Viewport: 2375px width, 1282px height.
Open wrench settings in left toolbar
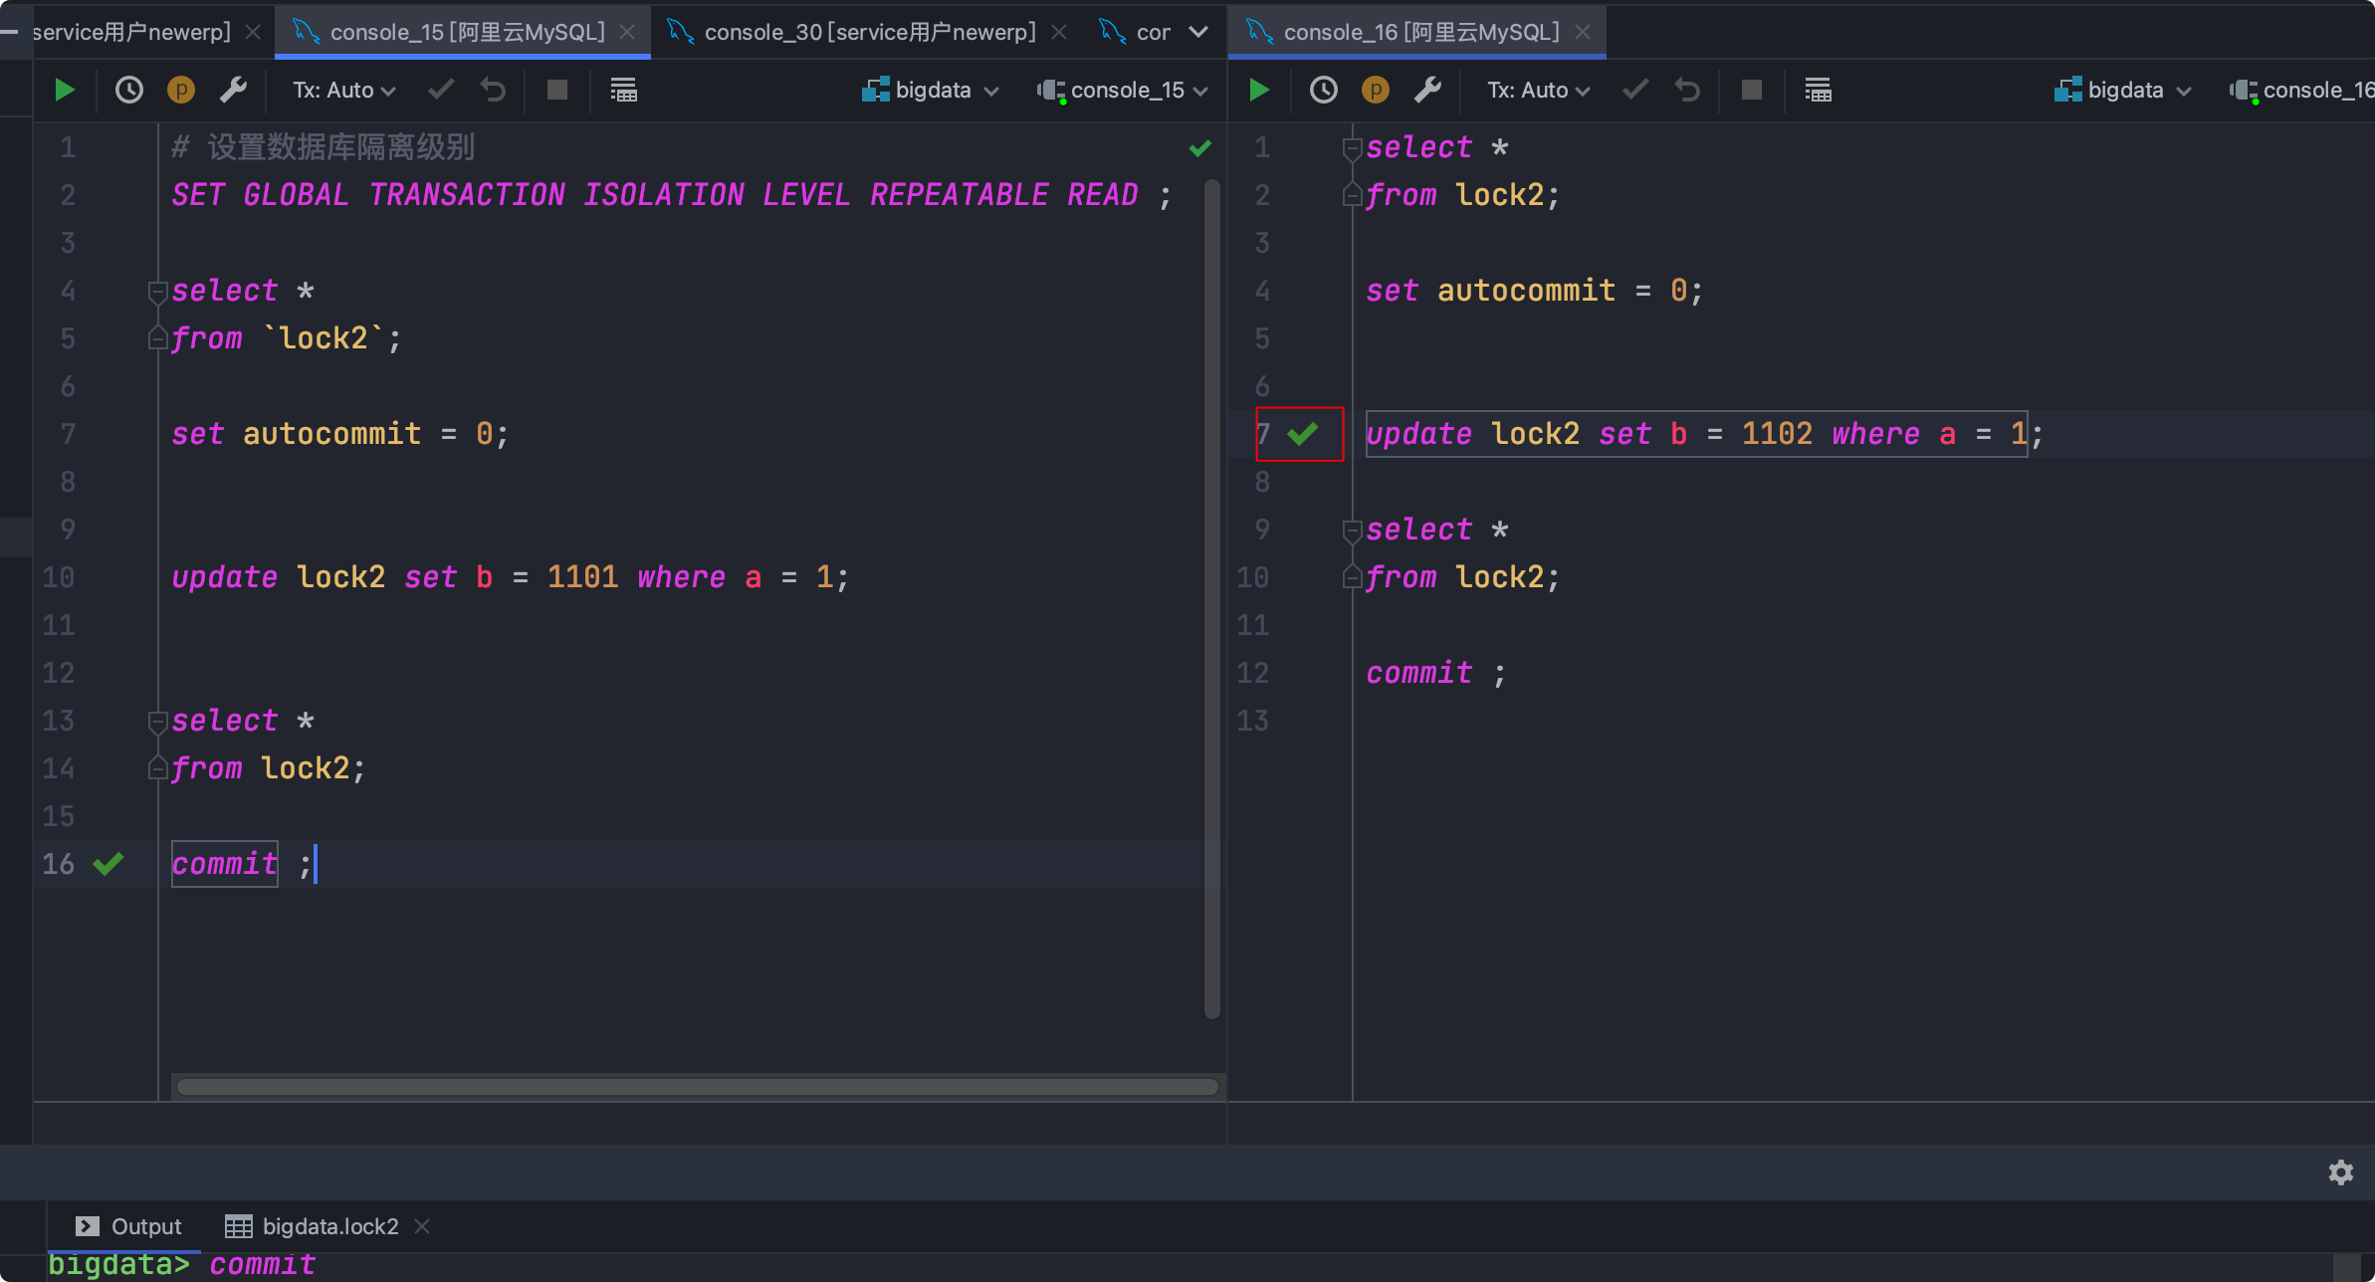pyautogui.click(x=233, y=91)
